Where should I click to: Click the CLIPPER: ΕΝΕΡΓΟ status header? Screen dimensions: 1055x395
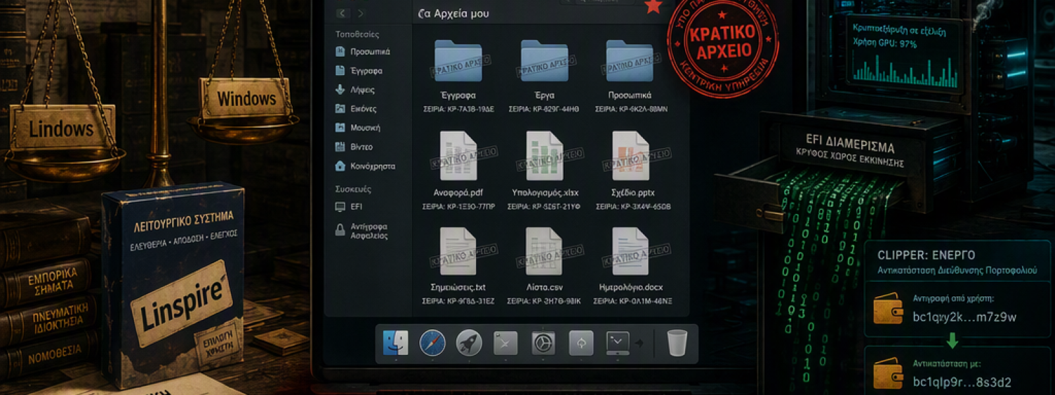[x=926, y=255]
